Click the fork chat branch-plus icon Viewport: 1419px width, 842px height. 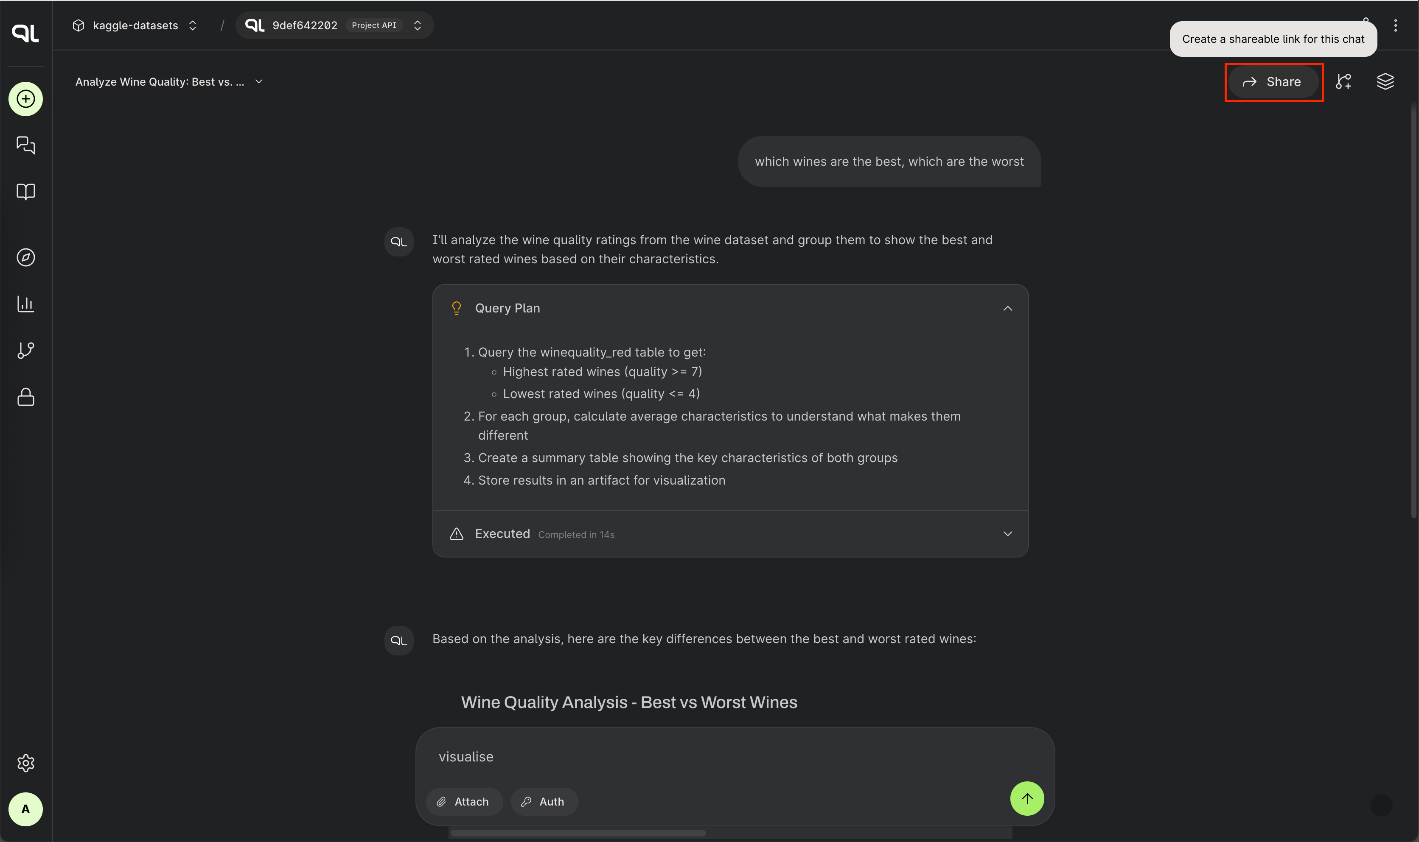(1343, 82)
